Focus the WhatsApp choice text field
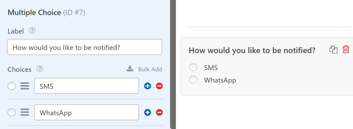 [x=87, y=112]
